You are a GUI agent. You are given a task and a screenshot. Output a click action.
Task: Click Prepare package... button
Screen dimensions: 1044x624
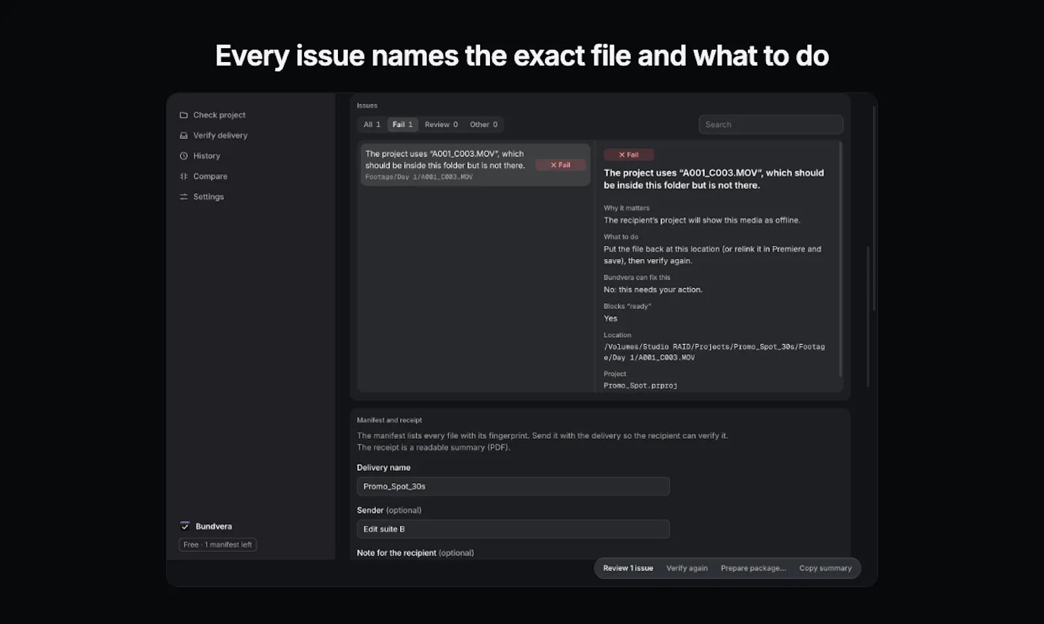pos(754,568)
